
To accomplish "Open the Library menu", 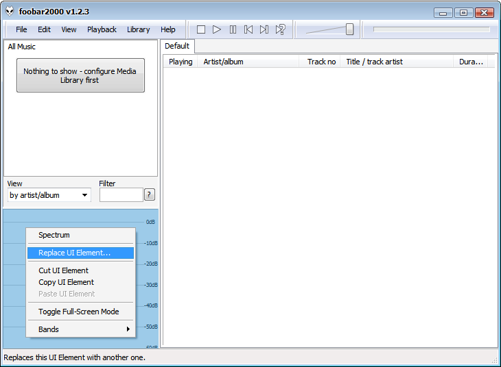I will click(139, 29).
